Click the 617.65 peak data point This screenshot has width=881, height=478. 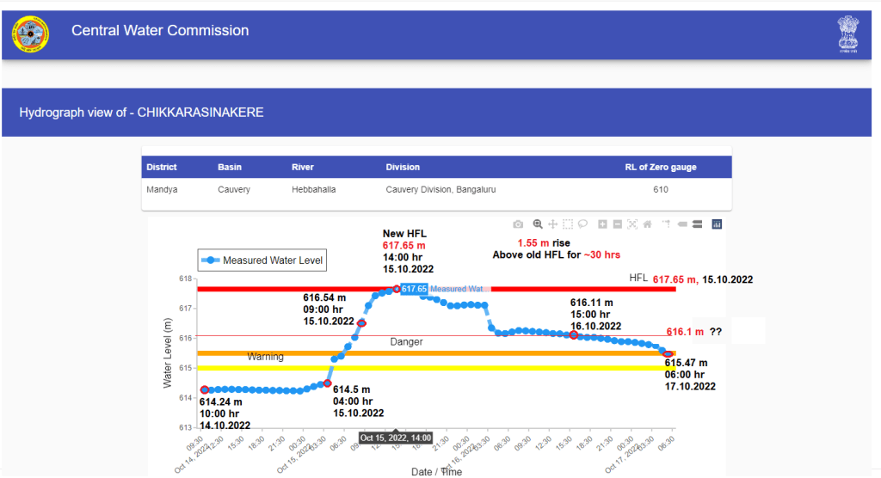tap(397, 289)
